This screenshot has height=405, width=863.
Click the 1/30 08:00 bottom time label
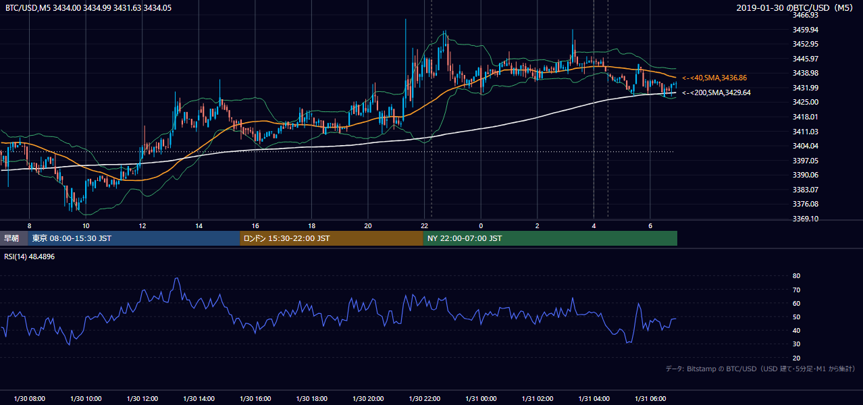coord(29,399)
